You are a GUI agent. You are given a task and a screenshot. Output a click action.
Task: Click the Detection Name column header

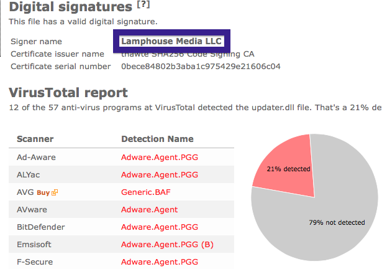pos(157,139)
